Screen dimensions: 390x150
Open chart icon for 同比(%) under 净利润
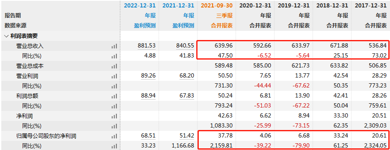coord(114,126)
